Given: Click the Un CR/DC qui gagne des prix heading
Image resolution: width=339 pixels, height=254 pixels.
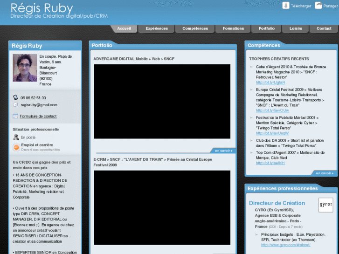Looking at the screenshot, I should pyautogui.click(x=42, y=165).
